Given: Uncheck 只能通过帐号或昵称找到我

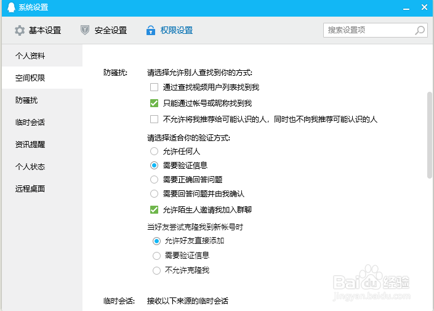Looking at the screenshot, I should pyautogui.click(x=154, y=103).
